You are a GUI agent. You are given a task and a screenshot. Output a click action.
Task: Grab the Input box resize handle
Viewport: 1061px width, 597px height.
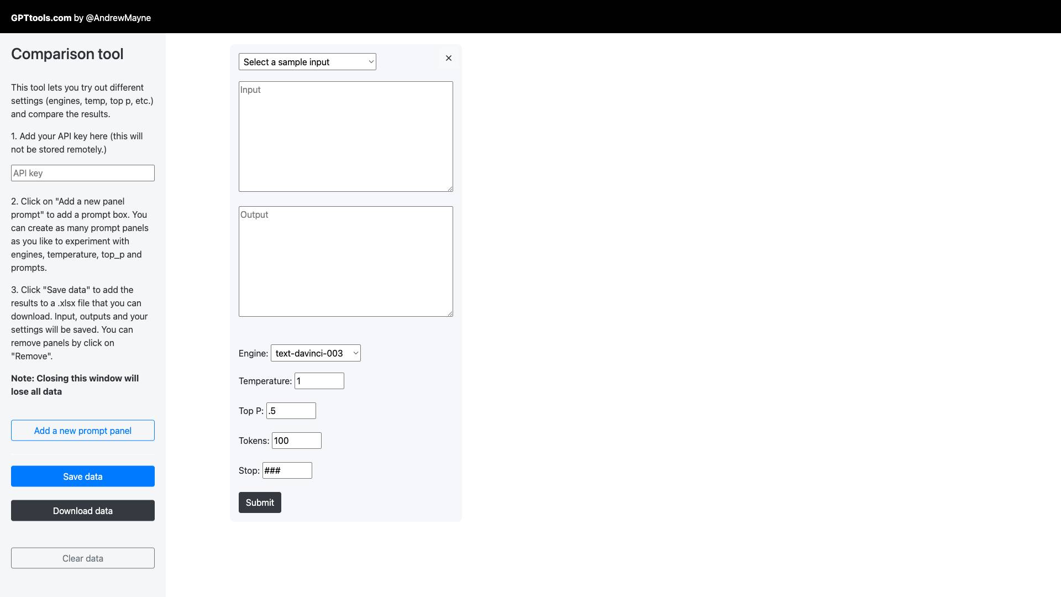pyautogui.click(x=450, y=189)
